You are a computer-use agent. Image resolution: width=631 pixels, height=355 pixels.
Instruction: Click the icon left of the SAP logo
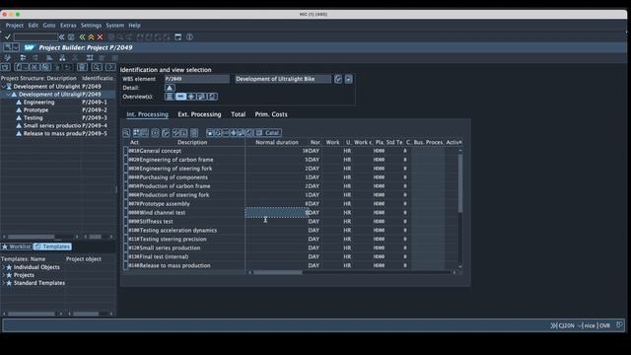pos(7,47)
